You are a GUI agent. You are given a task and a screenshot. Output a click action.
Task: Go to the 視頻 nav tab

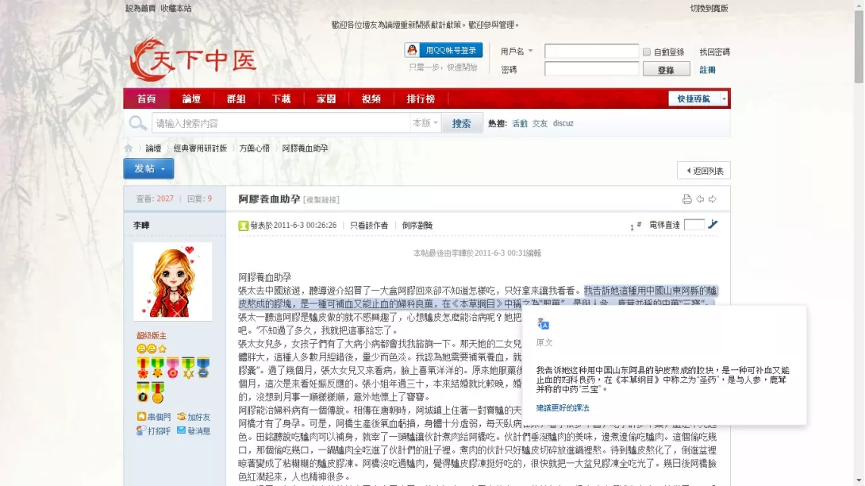371,98
